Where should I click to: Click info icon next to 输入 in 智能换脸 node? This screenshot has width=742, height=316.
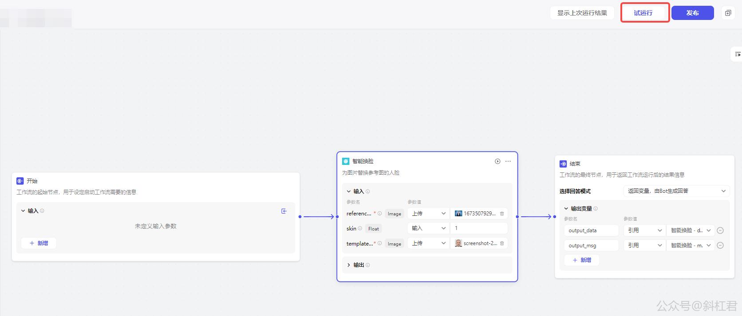(368, 191)
